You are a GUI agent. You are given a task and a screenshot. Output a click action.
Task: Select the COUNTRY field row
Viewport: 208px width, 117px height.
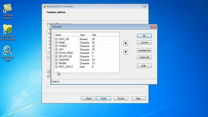click(87, 60)
